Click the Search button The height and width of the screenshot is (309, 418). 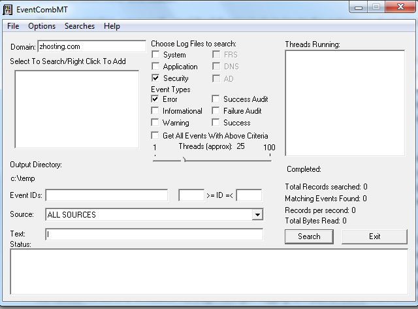click(309, 236)
